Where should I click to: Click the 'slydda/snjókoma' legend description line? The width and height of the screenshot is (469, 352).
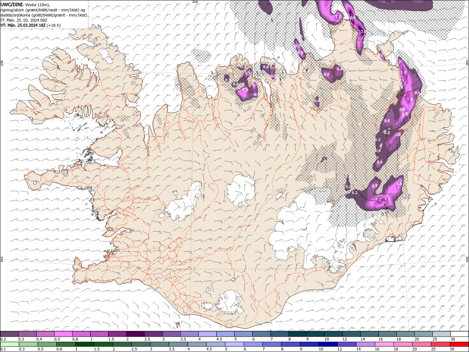point(44,15)
